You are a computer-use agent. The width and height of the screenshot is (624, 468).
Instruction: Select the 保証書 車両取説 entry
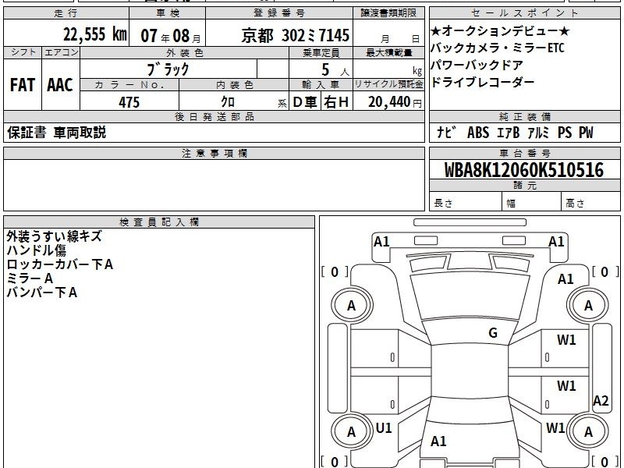click(56, 132)
